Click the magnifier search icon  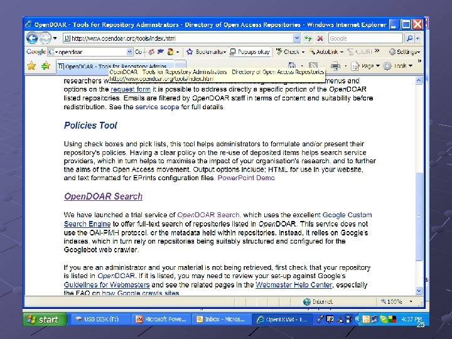[409, 38]
